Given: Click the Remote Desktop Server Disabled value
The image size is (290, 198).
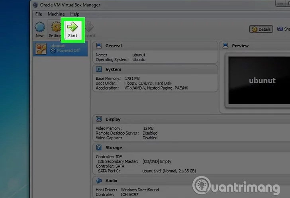Looking at the screenshot, I should coord(150,133).
